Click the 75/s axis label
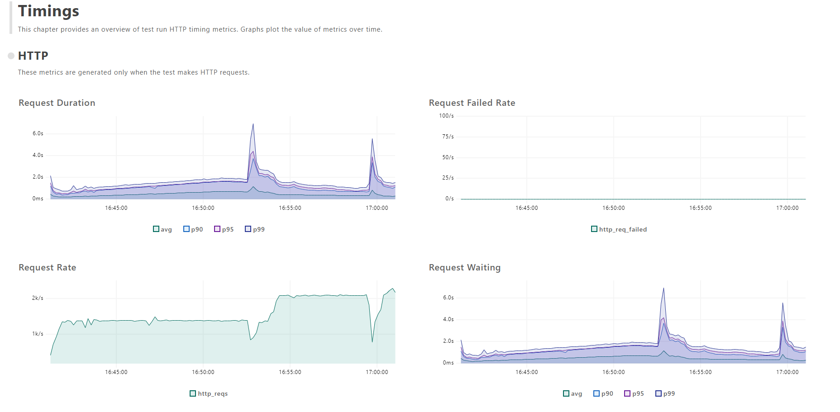 (x=448, y=137)
